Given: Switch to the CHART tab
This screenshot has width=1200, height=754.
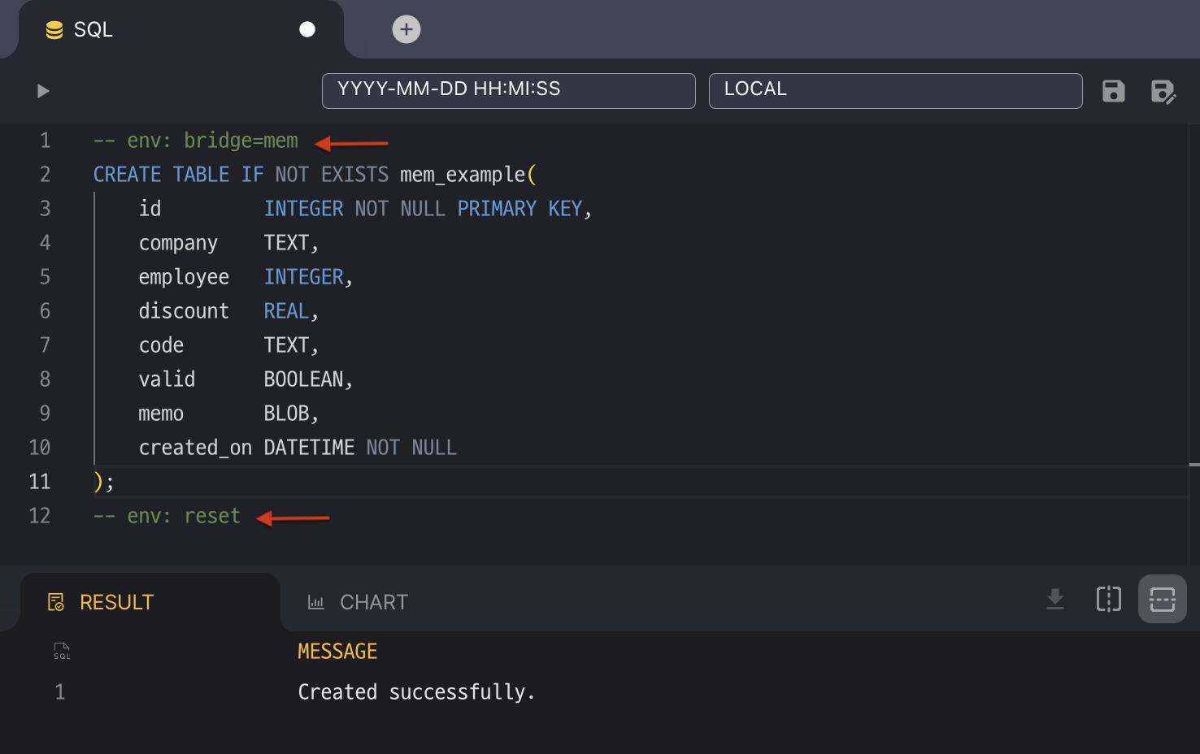Looking at the screenshot, I should (x=373, y=602).
